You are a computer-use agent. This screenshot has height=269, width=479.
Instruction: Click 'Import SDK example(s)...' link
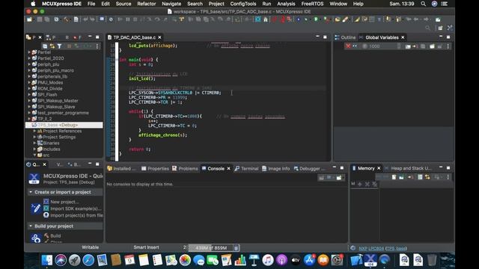tap(76, 208)
